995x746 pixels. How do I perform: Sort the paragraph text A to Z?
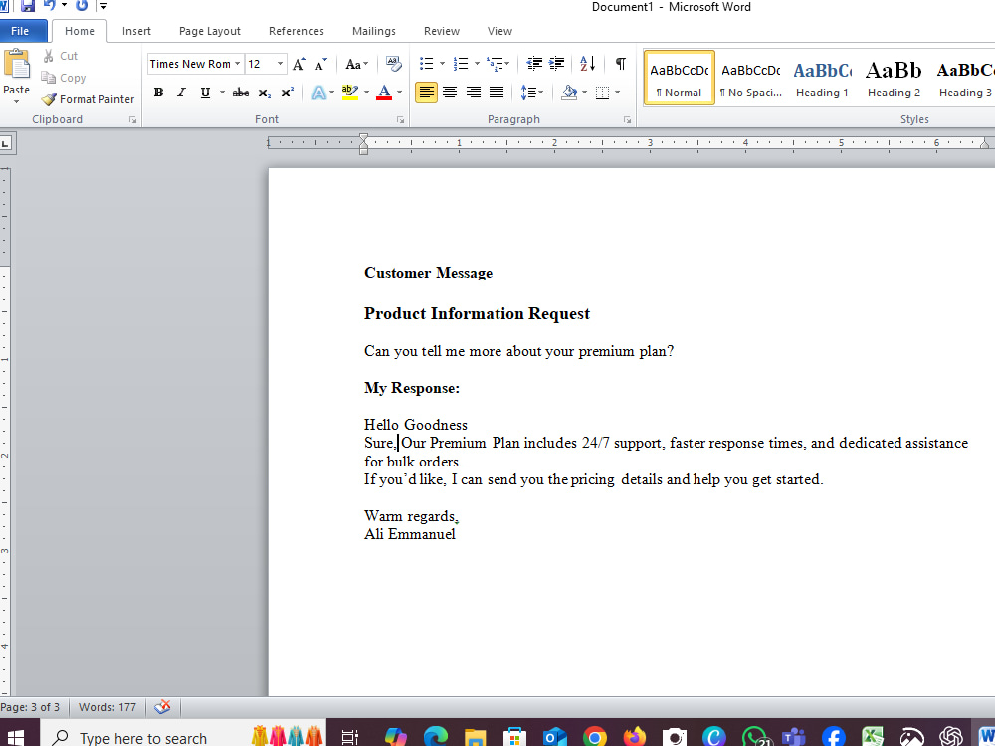[588, 64]
